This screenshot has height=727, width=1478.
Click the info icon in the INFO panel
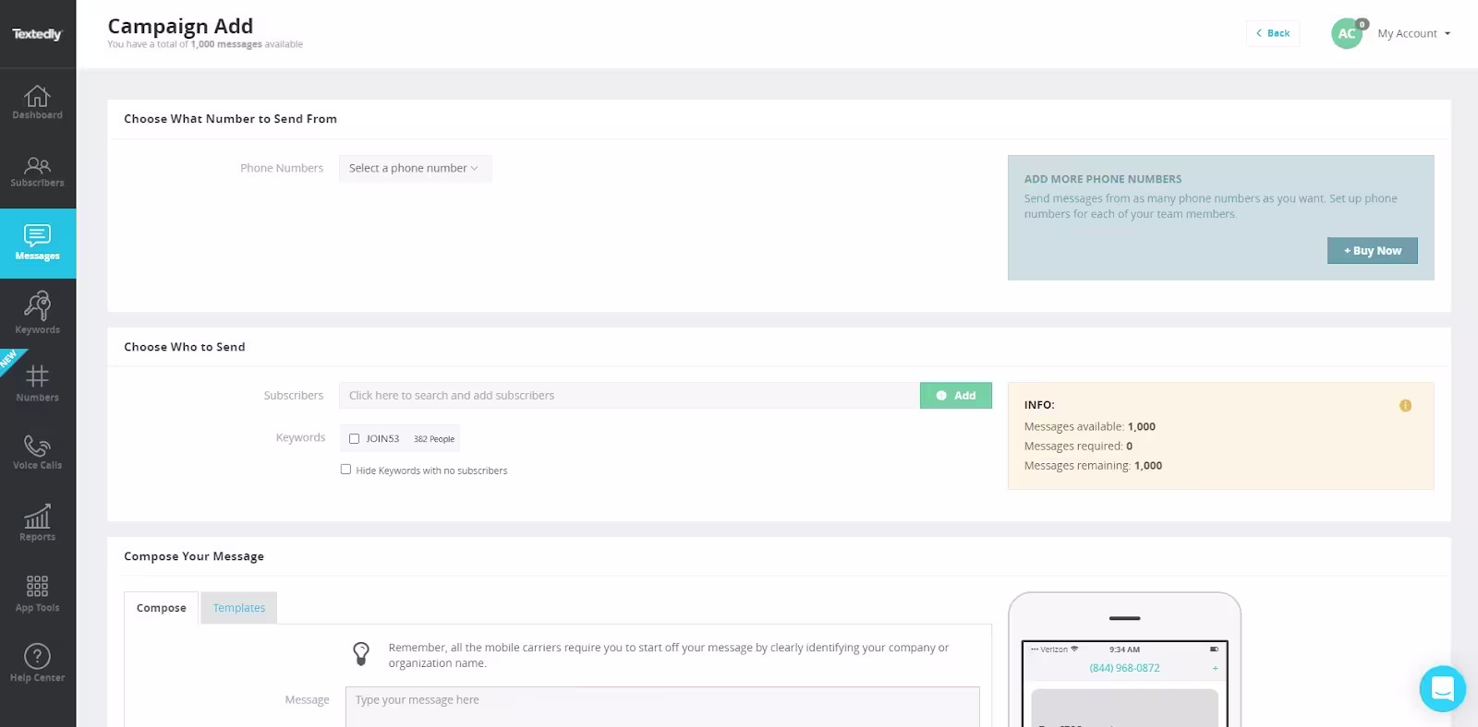point(1405,406)
